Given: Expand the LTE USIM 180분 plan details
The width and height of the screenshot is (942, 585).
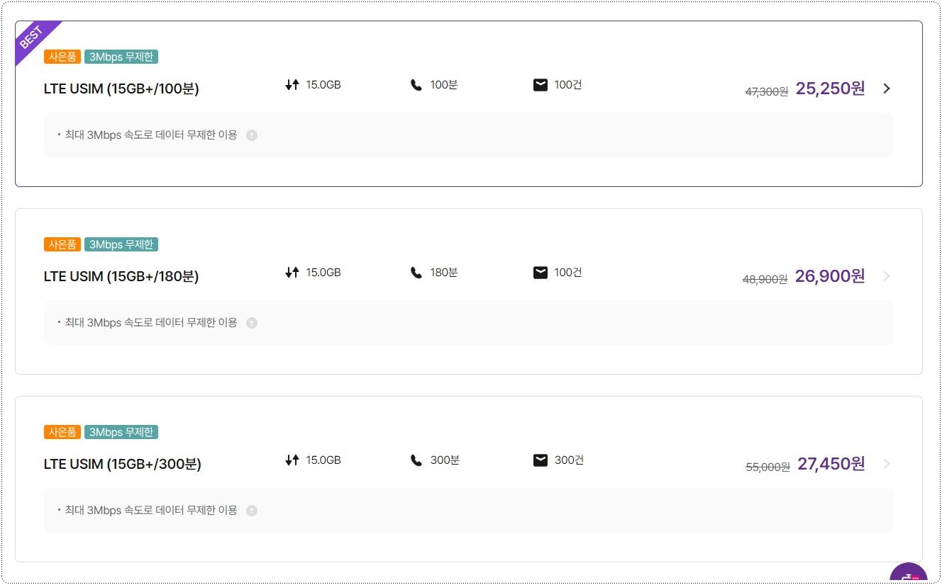Looking at the screenshot, I should 886,276.
